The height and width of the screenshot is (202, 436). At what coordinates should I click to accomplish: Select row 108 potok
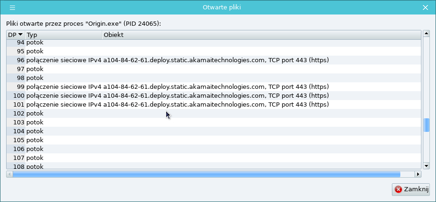[x=214, y=166]
